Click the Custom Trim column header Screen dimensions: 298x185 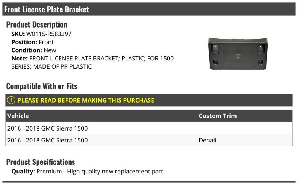[x=218, y=116]
